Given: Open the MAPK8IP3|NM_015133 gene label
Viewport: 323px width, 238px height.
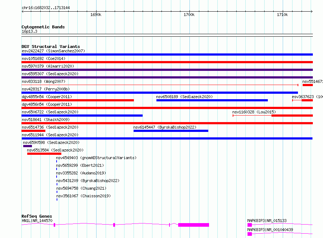Looking at the screenshot, I should (267, 221).
